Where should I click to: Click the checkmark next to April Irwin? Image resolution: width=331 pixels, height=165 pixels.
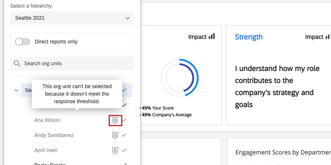point(124,150)
